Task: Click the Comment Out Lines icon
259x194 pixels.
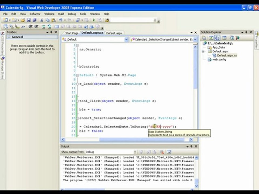Action: pyautogui.click(x=43, y=27)
